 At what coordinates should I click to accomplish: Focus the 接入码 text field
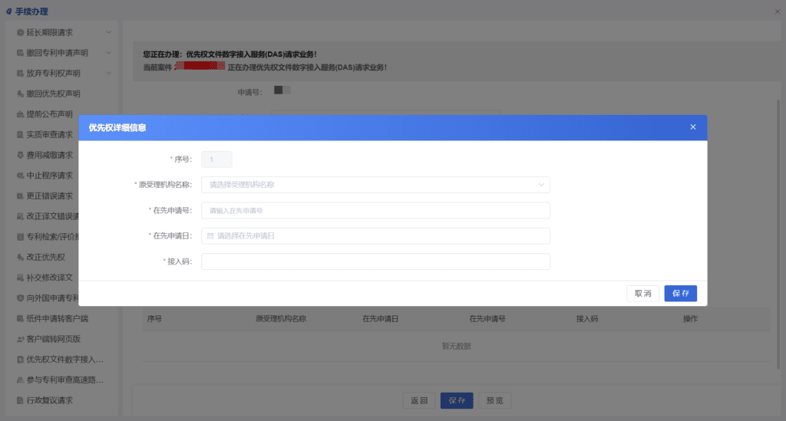(375, 261)
